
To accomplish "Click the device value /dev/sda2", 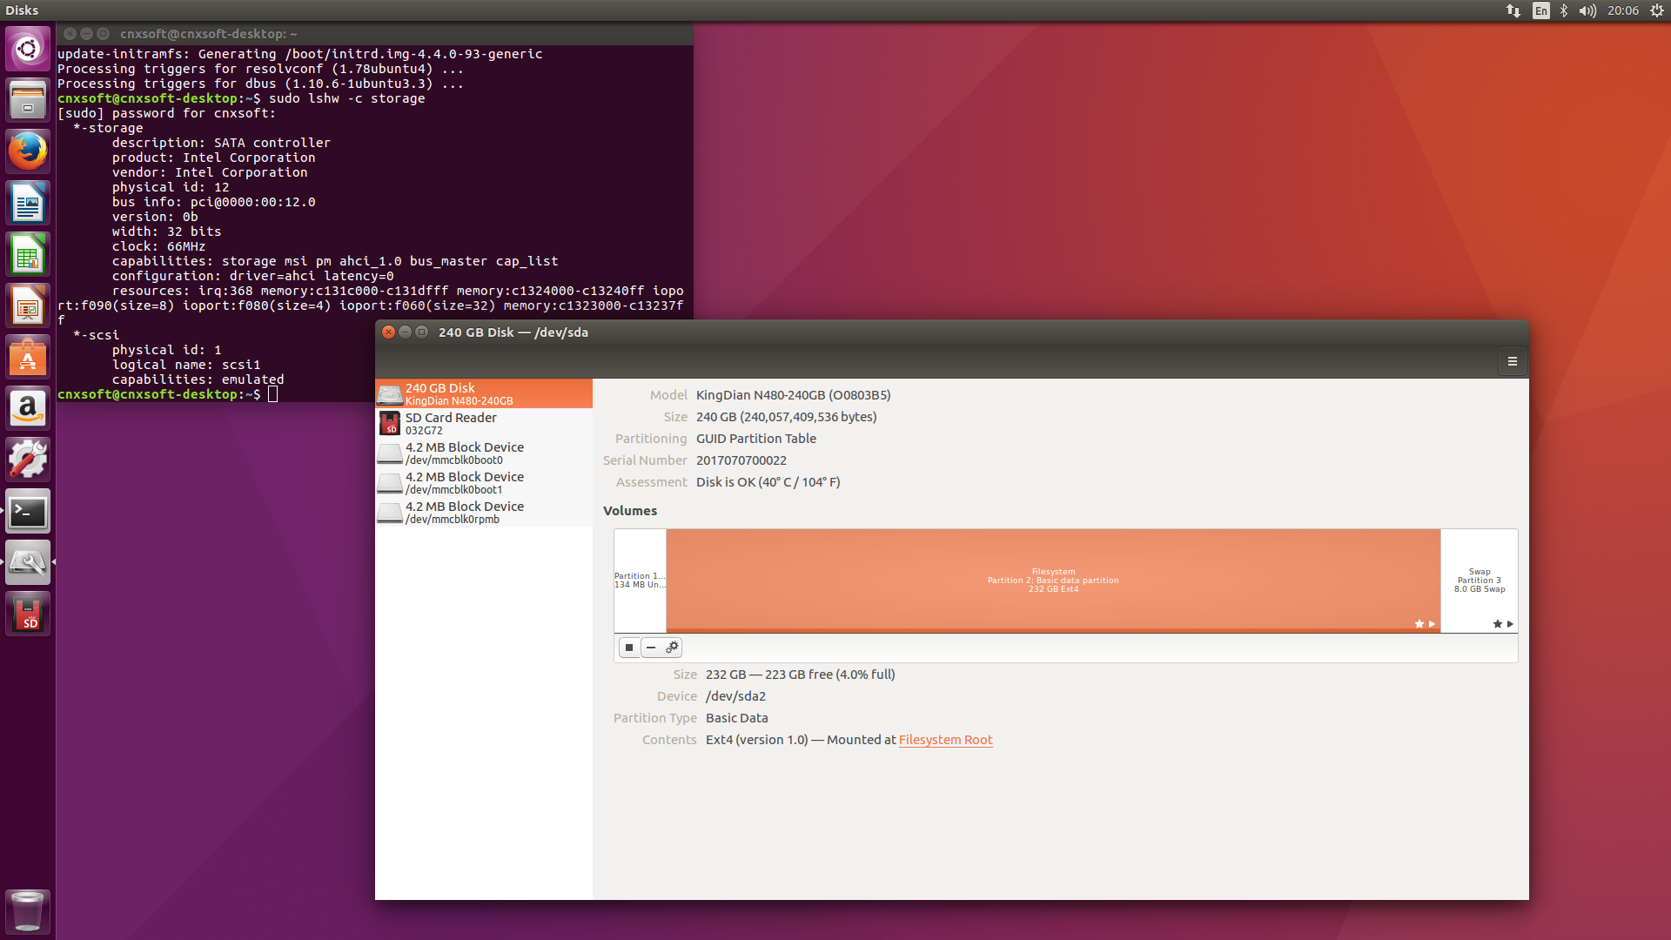I will click(x=735, y=696).
